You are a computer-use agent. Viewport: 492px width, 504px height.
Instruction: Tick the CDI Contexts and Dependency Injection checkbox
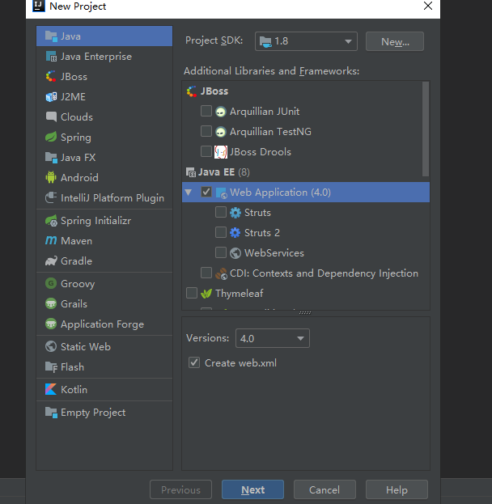click(x=206, y=273)
